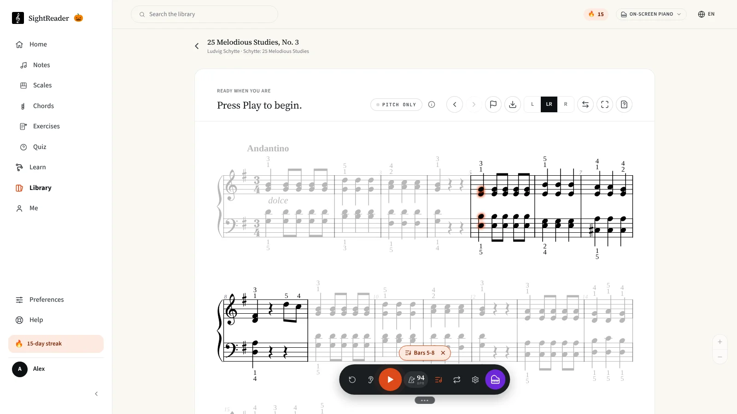Click the flag bookmark icon
Screen dimensions: 737x414
pos(493,104)
